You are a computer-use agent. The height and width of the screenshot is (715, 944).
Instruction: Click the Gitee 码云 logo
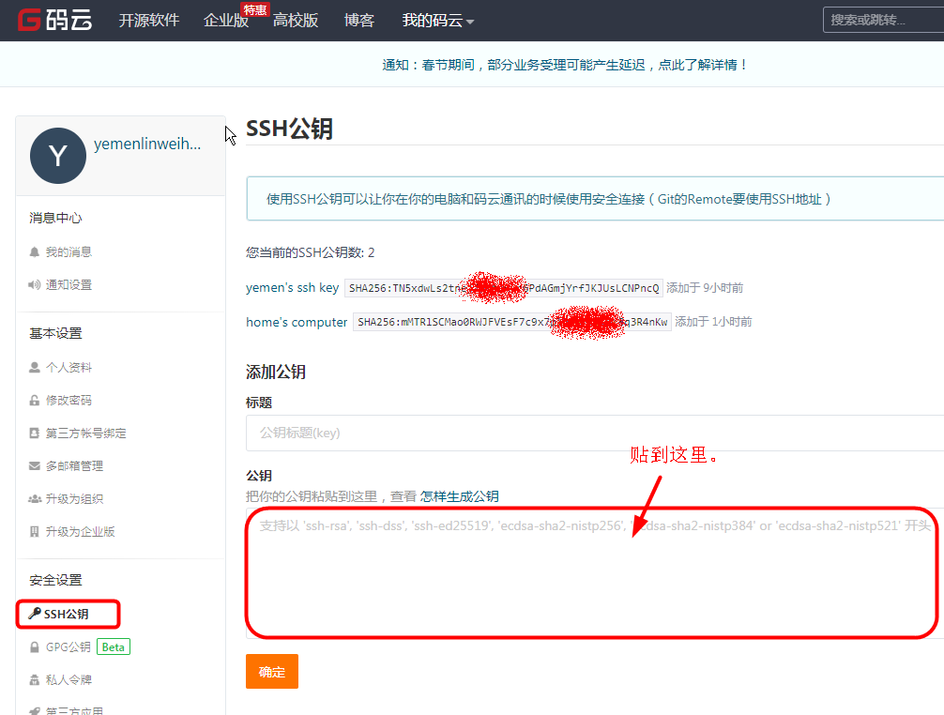[54, 20]
